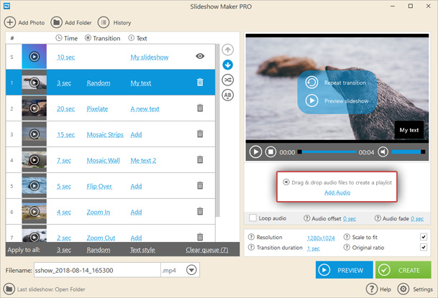Change the 1280x1024 resolution value

[321, 238]
